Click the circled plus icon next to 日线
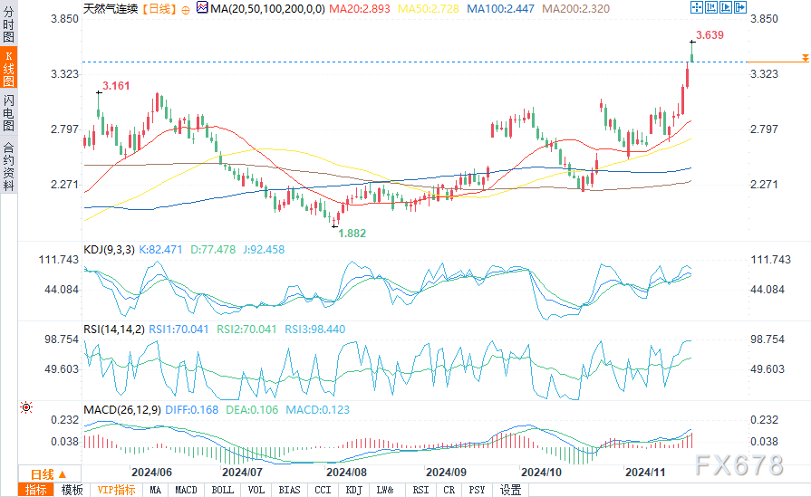Image resolution: width=811 pixels, height=497 pixels. tap(185, 8)
